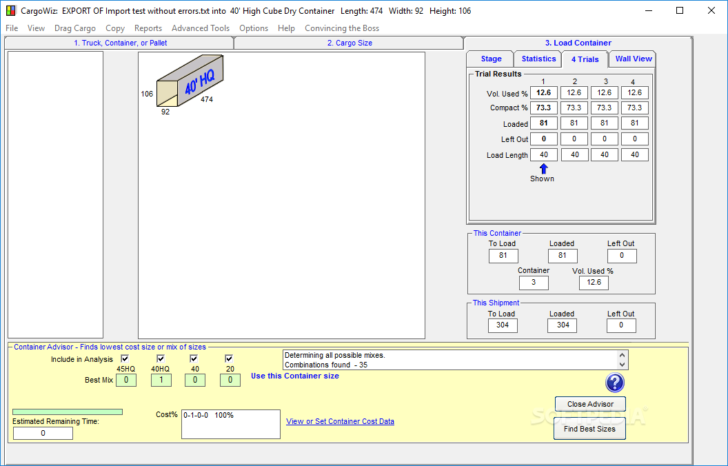This screenshot has height=466, width=728.
Task: Click the green analysis progress bar
Action: pyautogui.click(x=68, y=412)
